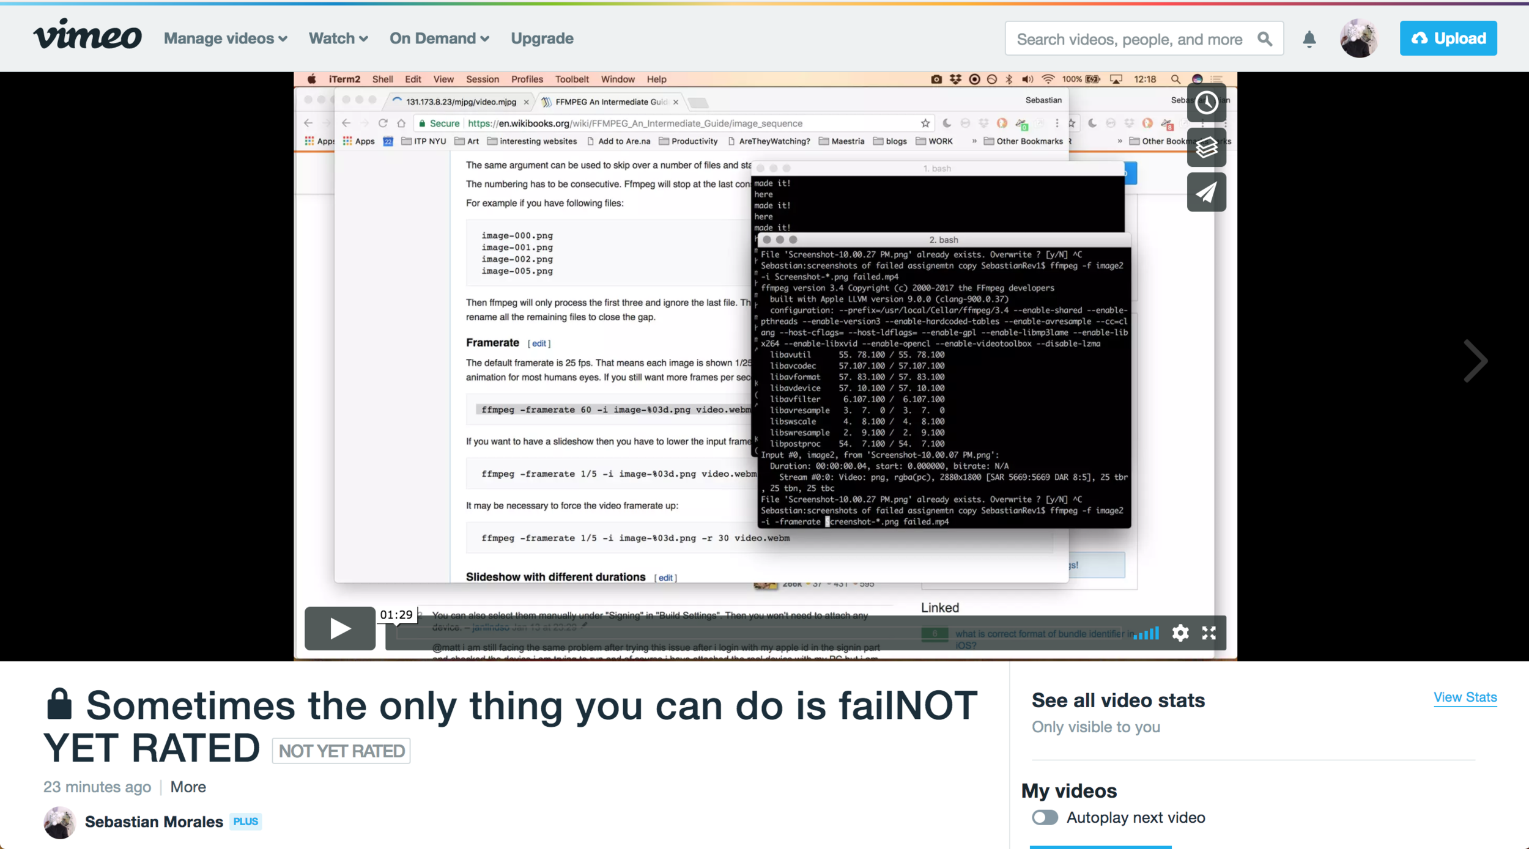
Task: Adjust the player volume bars
Action: pos(1146,633)
